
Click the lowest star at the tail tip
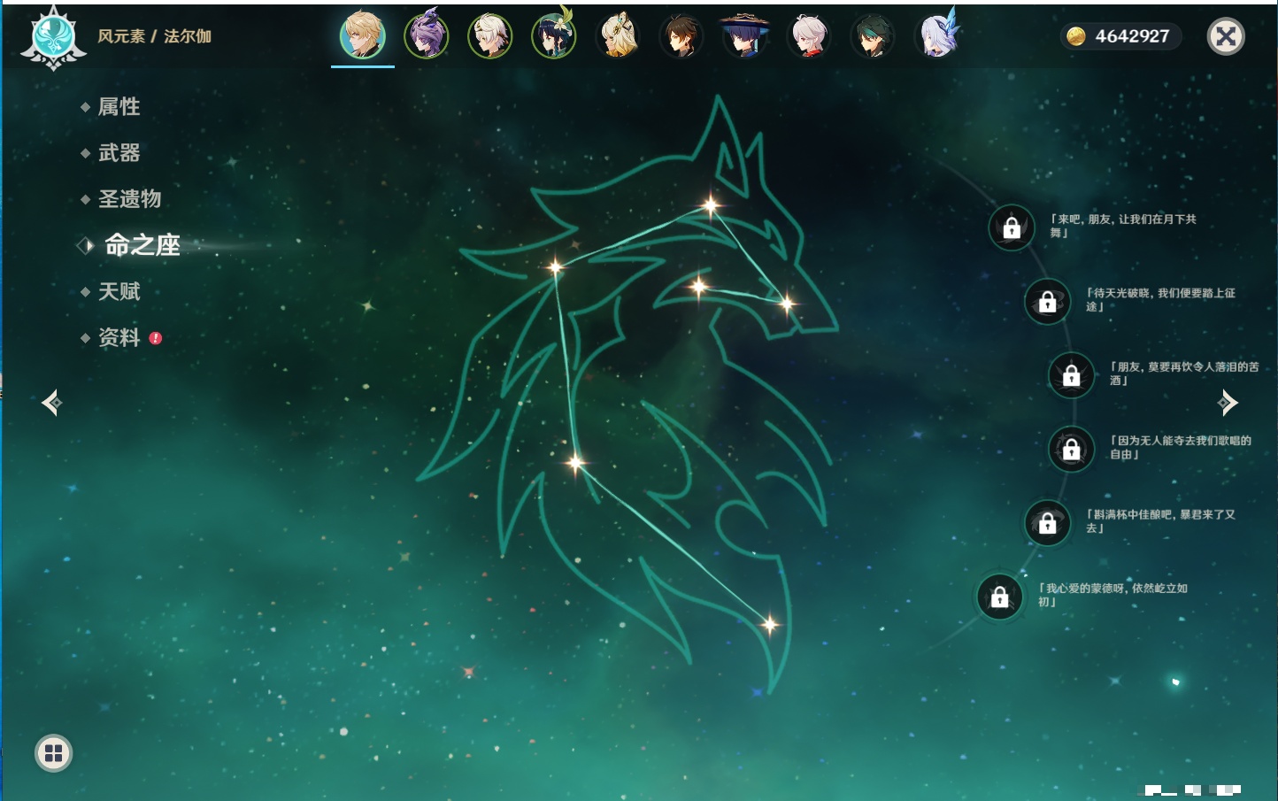[770, 625]
